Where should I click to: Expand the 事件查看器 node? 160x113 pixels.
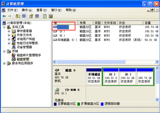pos(9,31)
